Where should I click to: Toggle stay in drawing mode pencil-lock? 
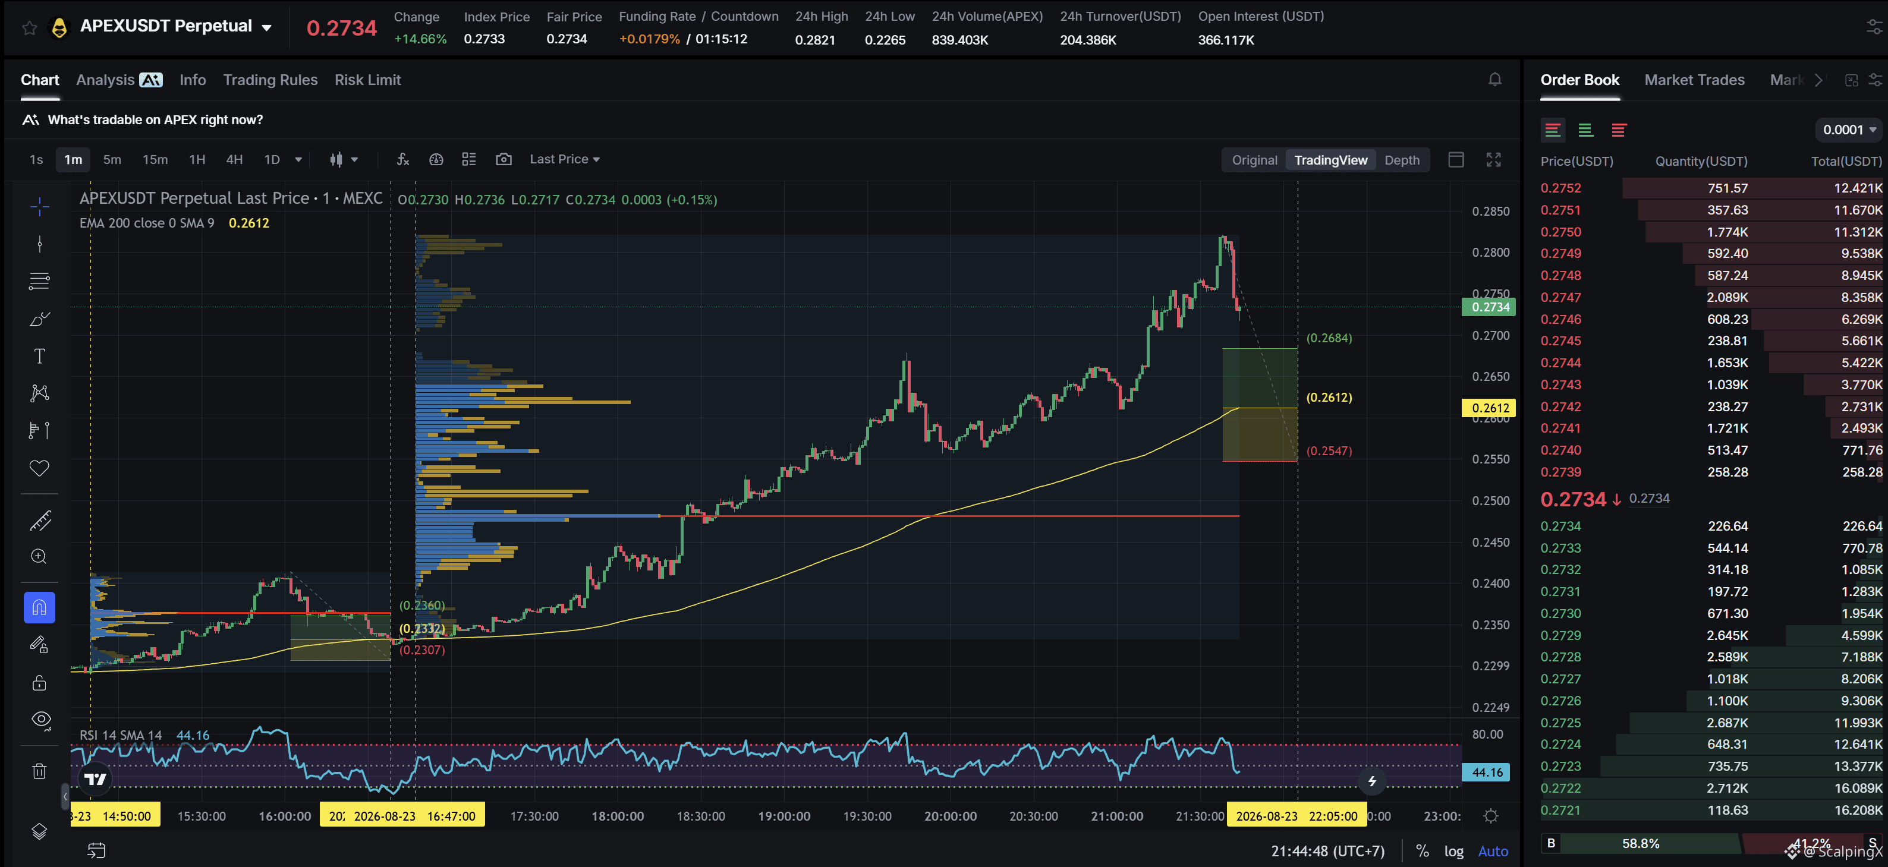(x=40, y=645)
